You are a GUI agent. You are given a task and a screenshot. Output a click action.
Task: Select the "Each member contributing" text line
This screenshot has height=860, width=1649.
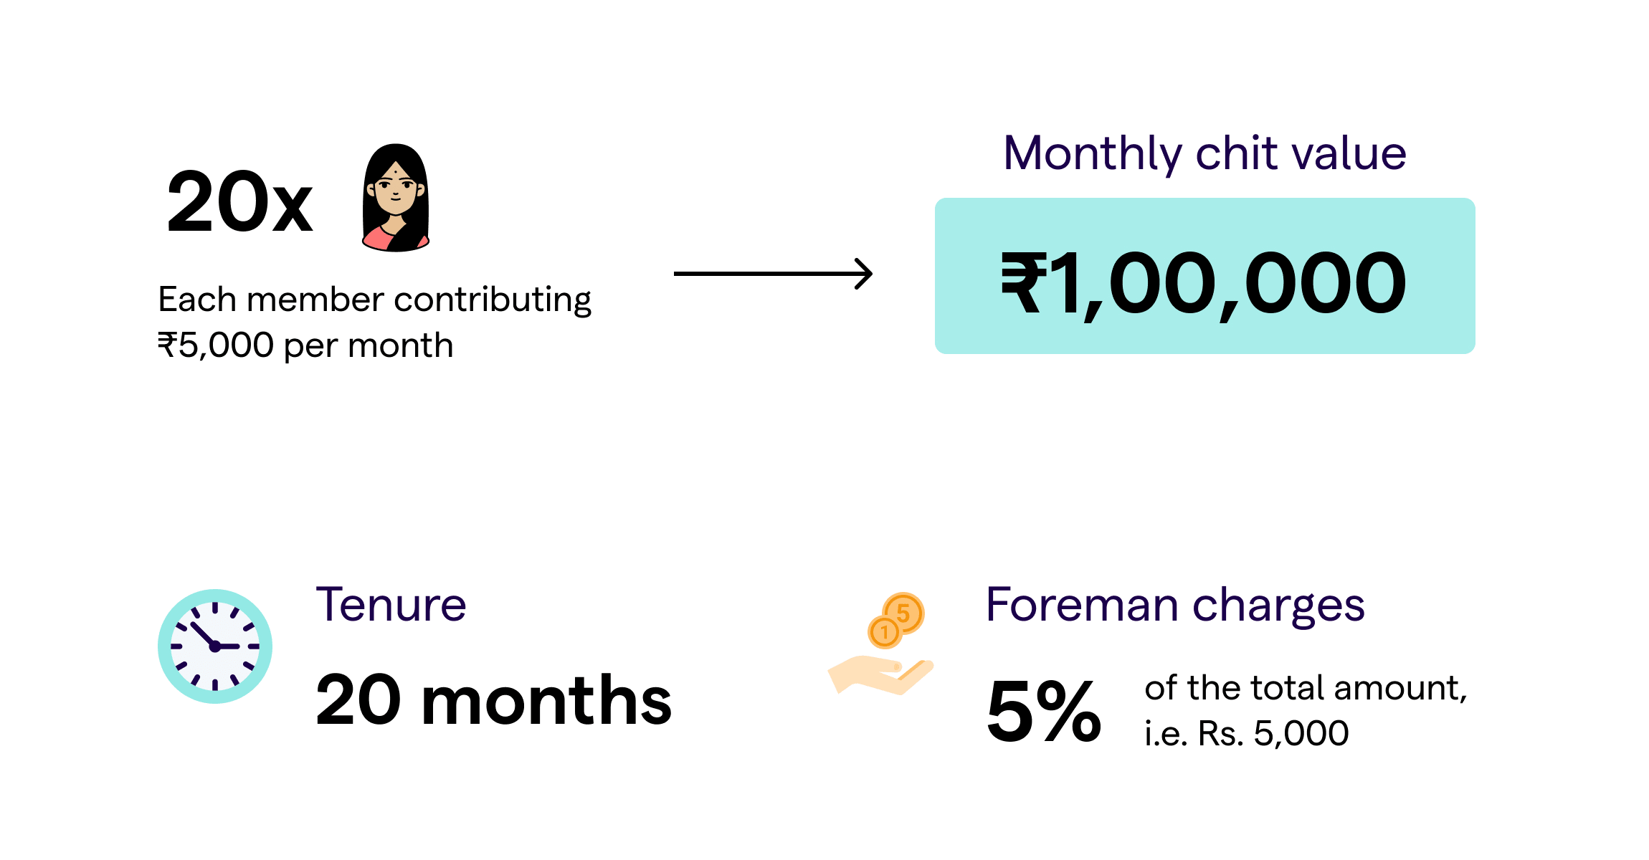point(374,300)
